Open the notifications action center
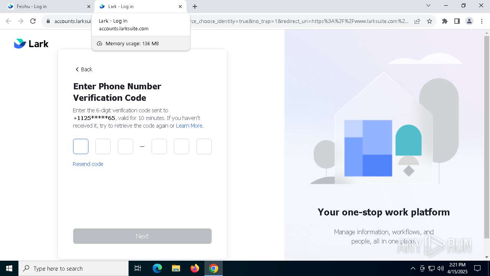Viewport: 490px width, 276px height. (477, 268)
